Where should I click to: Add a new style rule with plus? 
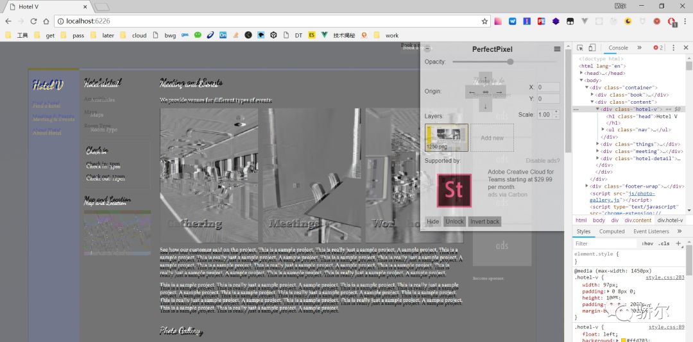[678, 243]
